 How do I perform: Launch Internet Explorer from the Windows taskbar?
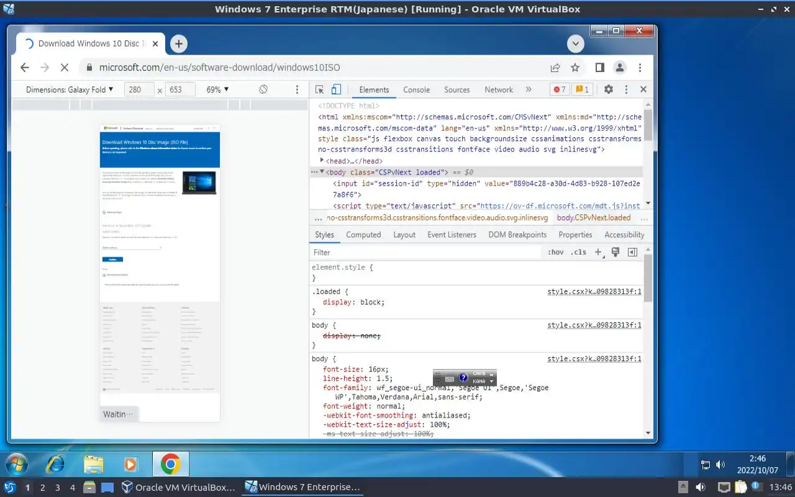pos(55,464)
